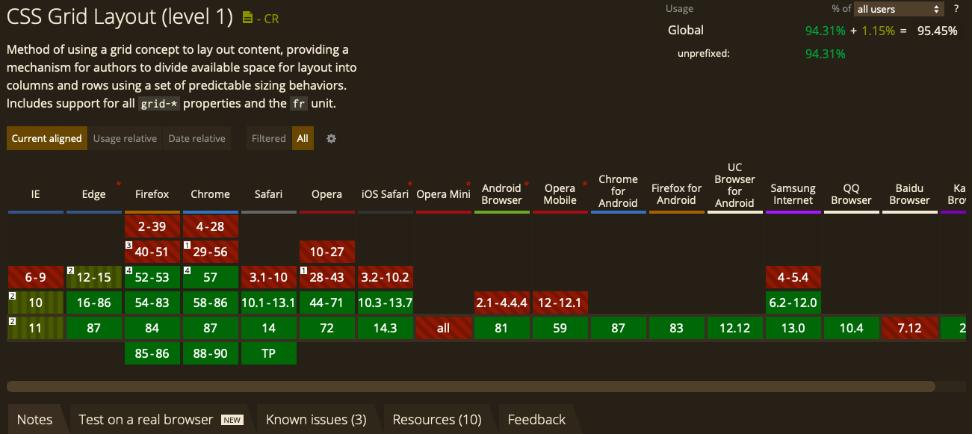Open the Known issues (3) tab

pos(316,419)
